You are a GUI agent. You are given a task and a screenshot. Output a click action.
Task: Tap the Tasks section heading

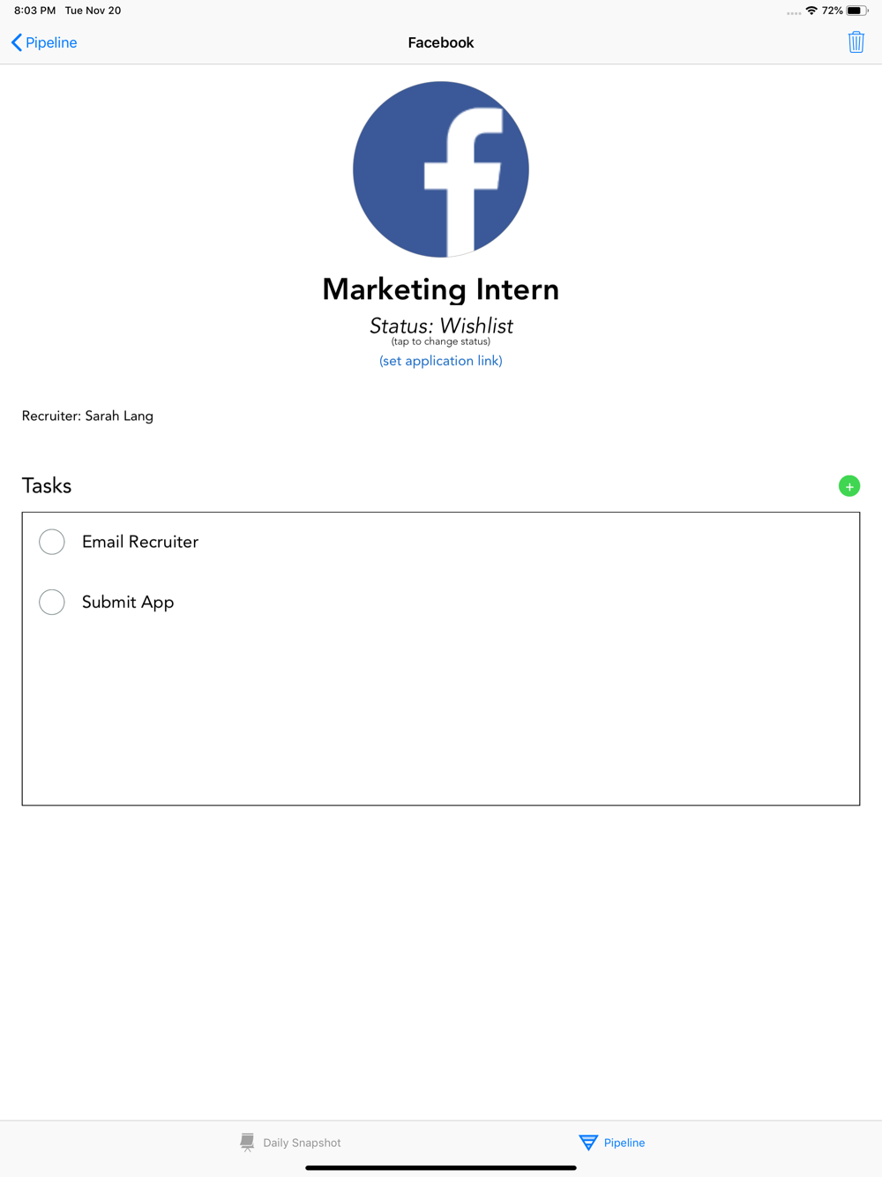pos(47,485)
